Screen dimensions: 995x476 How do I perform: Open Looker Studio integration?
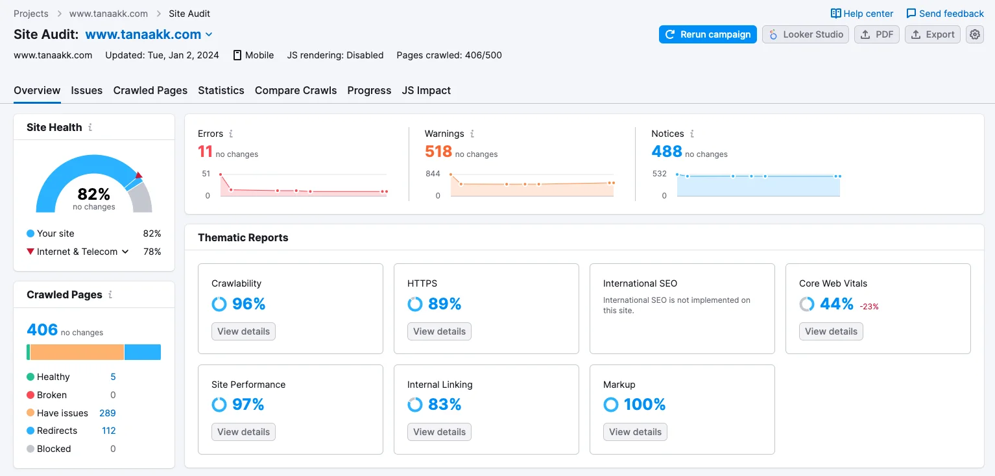(806, 34)
